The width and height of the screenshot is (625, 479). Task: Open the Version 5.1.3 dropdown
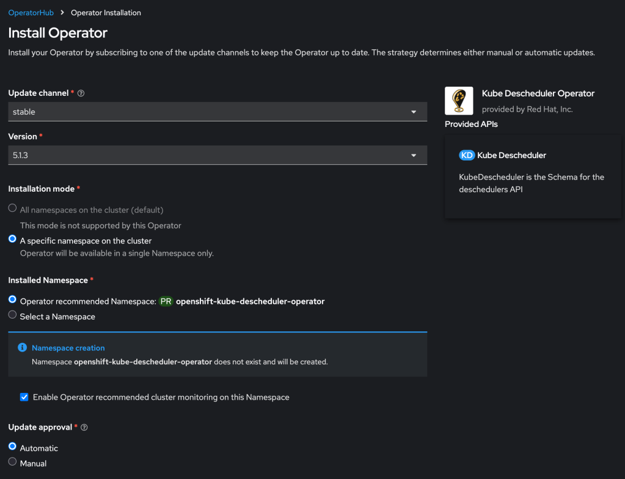217,156
